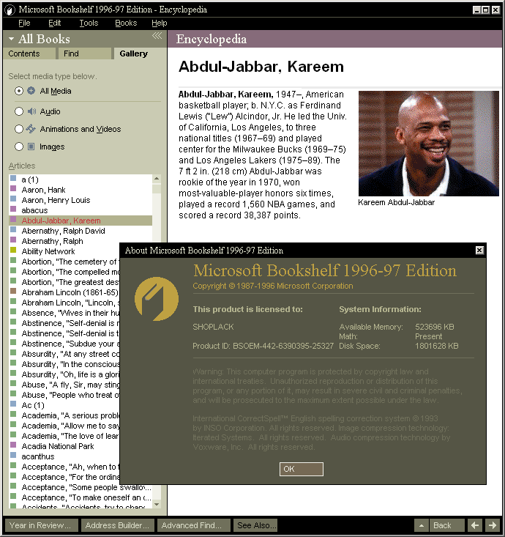
Task: Open Year in Review
Action: click(42, 525)
